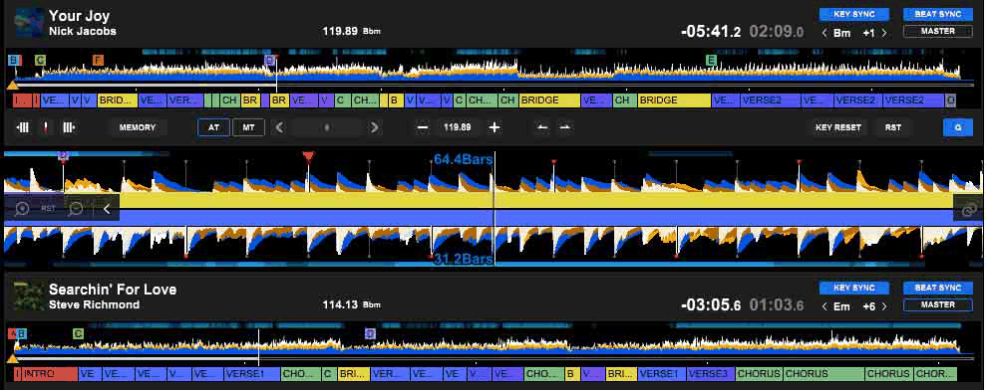The image size is (986, 392).
Task: Select the VERSE3 phrase in Searchin' For Love
Action: 711,374
